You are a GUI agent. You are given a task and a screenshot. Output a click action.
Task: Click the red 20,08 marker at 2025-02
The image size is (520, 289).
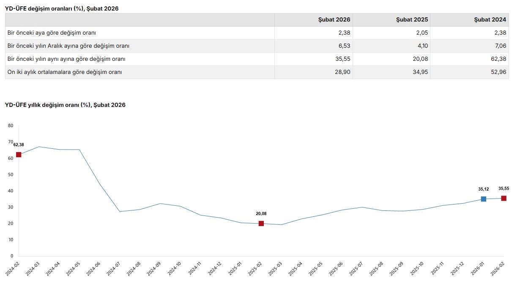click(x=261, y=224)
